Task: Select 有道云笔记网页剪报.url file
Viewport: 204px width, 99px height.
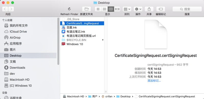Action: click(82, 36)
